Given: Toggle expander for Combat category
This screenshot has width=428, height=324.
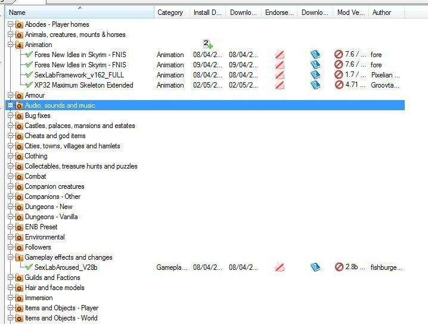Looking at the screenshot, I should point(10,176).
